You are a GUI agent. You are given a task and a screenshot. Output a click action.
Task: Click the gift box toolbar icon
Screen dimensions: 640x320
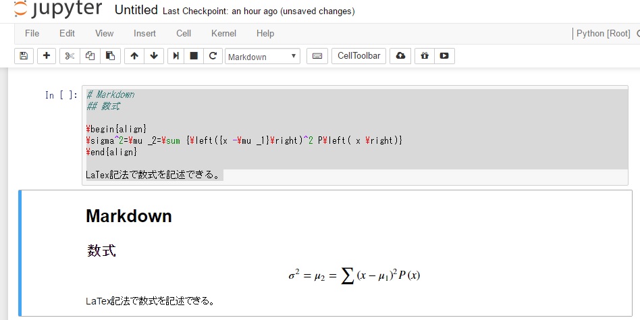point(425,56)
